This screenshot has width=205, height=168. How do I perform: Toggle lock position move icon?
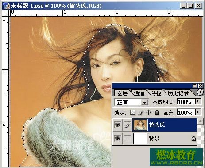pos(148,112)
